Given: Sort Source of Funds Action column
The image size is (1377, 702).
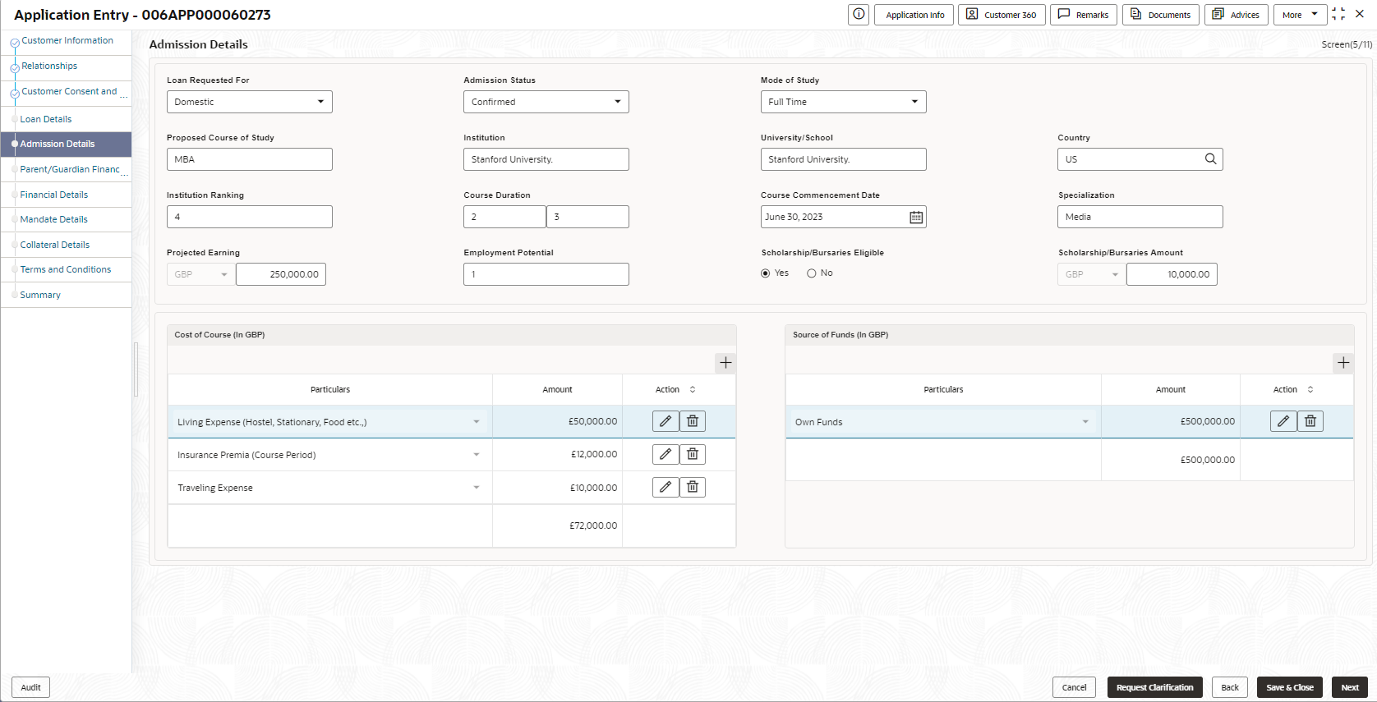Looking at the screenshot, I should click(1310, 389).
